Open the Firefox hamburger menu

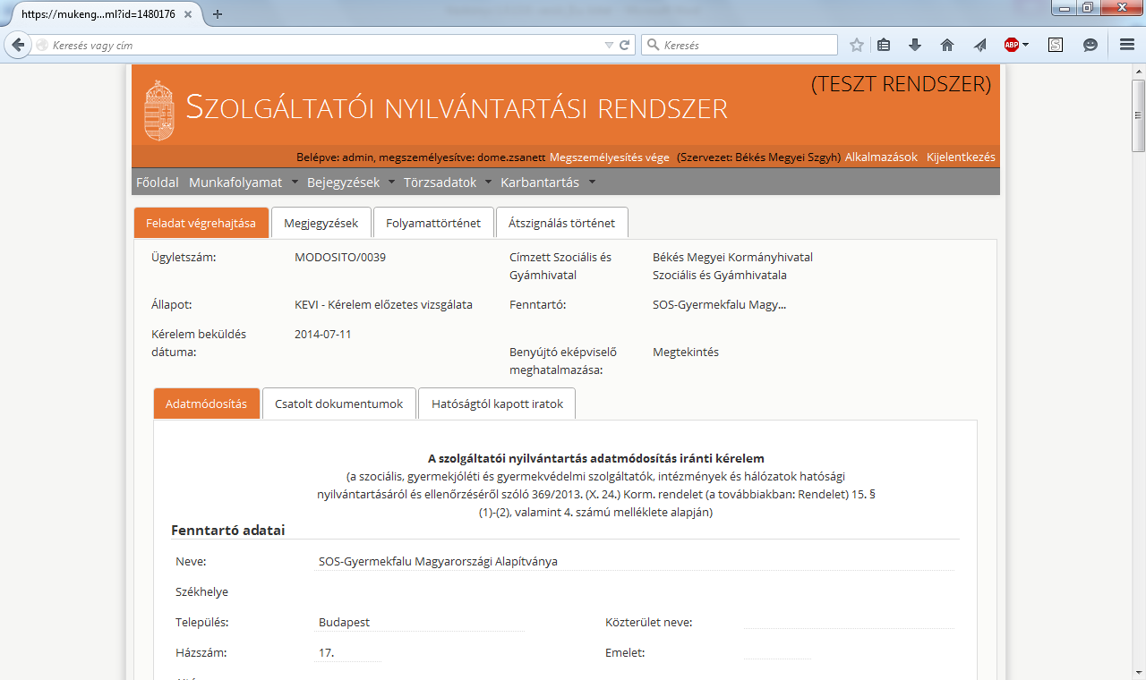point(1127,45)
